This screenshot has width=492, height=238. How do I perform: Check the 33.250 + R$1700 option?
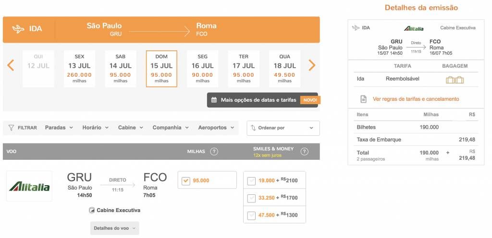point(251,198)
